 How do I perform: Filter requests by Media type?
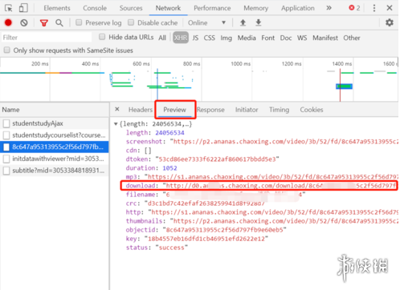(x=247, y=38)
